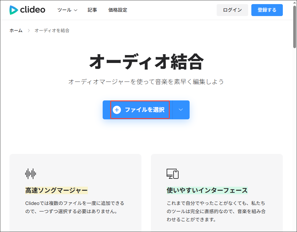Open the 価格設定 page from the navigation
The image size is (297, 232).
click(x=117, y=10)
